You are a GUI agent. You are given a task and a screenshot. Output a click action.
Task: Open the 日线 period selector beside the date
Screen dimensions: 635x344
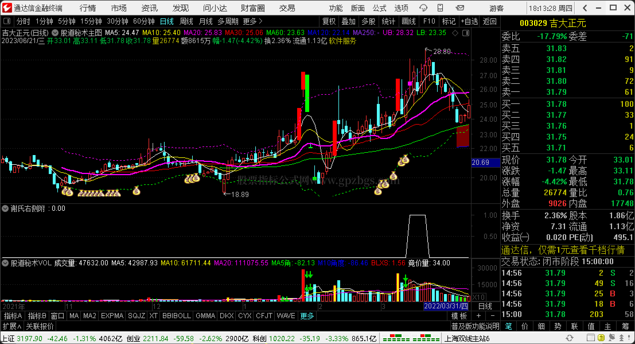(x=485, y=306)
